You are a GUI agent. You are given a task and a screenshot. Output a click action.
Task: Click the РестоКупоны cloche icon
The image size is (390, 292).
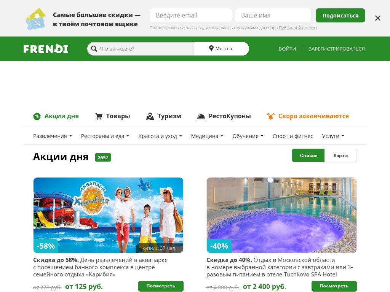coord(201,116)
